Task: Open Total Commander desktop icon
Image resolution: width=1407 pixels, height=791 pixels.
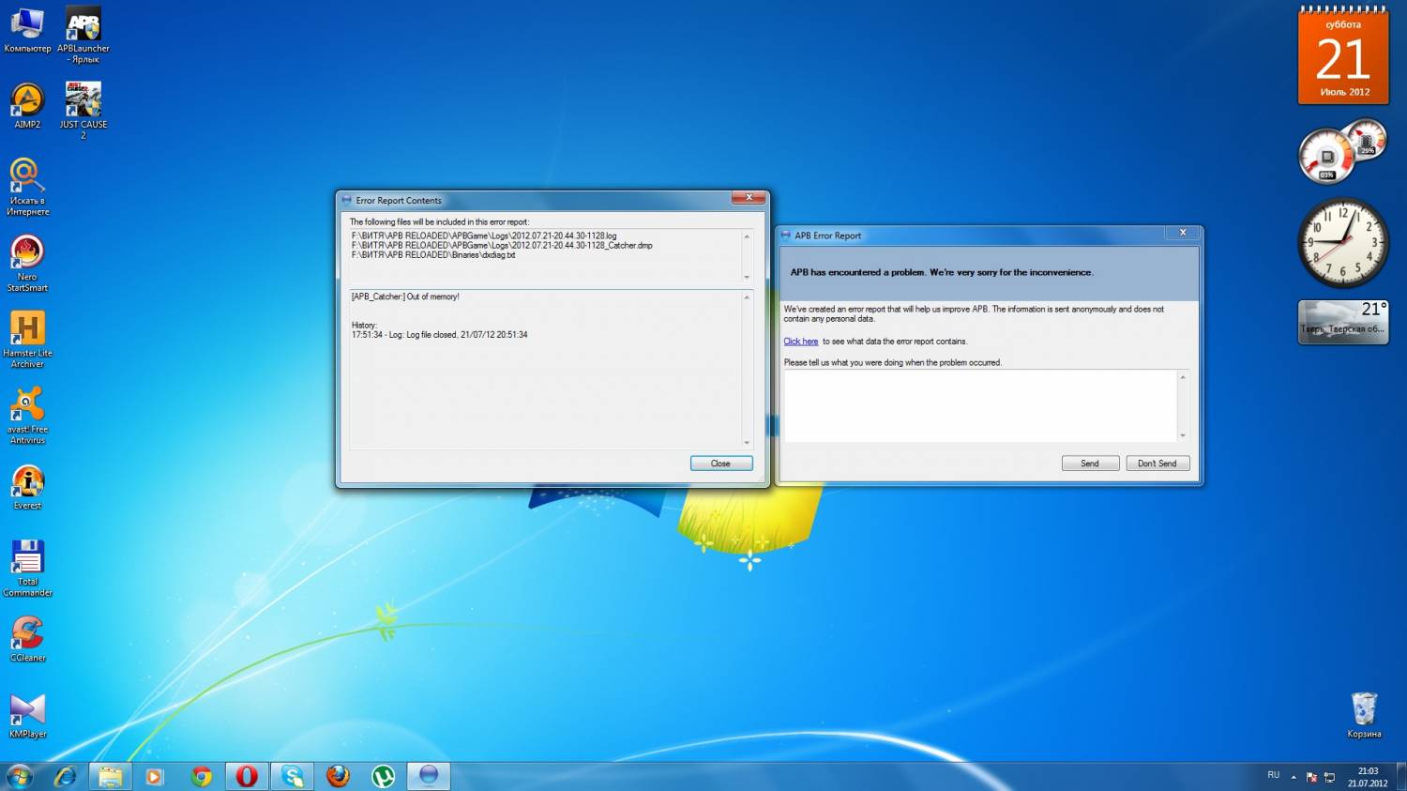Action: click(27, 557)
